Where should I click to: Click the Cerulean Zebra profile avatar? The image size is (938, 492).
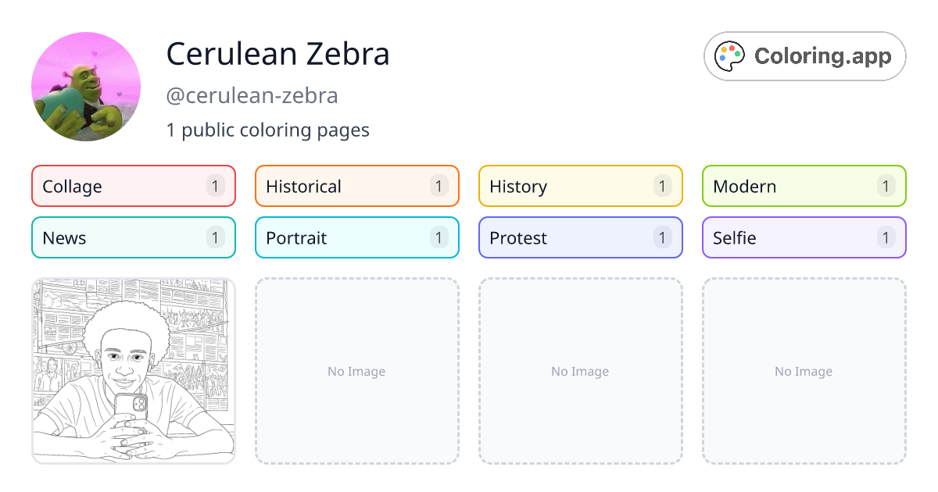[x=86, y=87]
